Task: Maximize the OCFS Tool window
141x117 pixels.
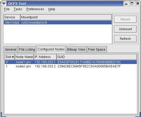Action: point(132,4)
